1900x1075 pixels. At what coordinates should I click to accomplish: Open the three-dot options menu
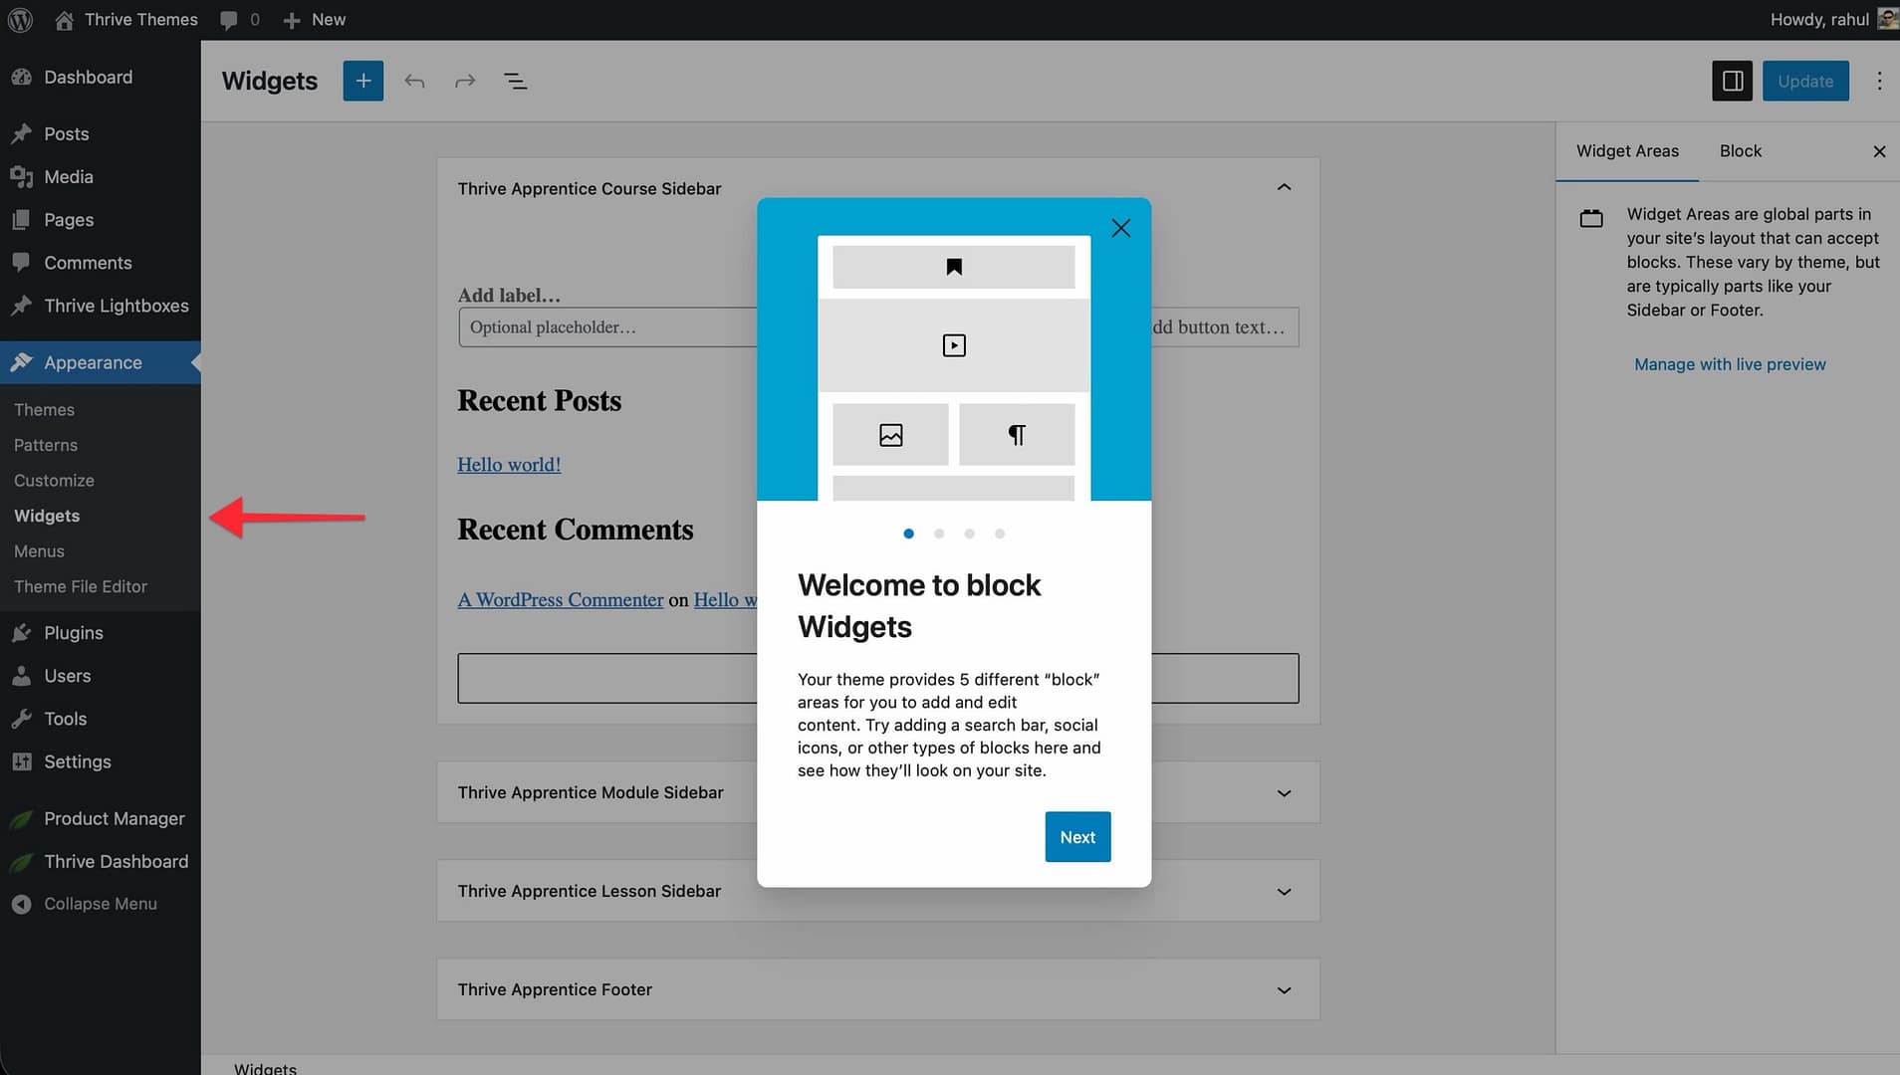pos(1878,81)
